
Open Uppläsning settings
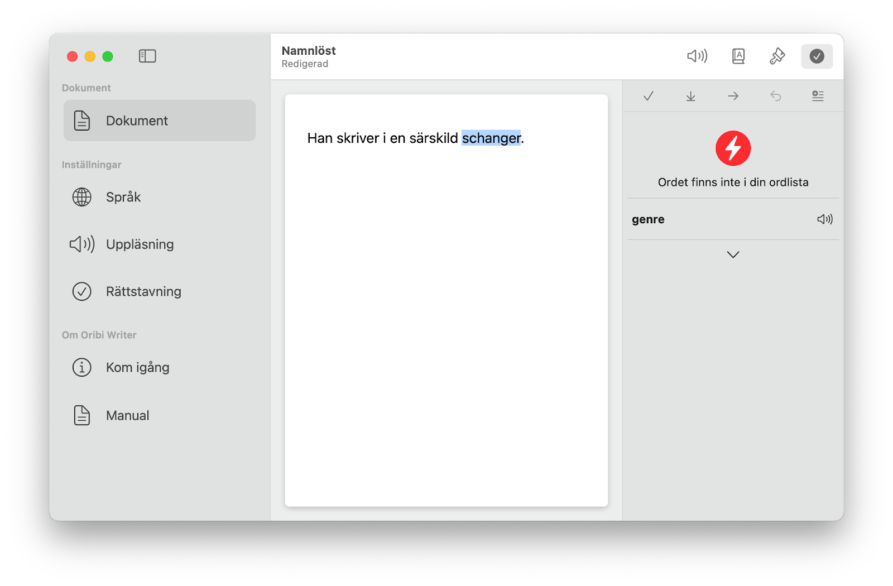pos(160,244)
